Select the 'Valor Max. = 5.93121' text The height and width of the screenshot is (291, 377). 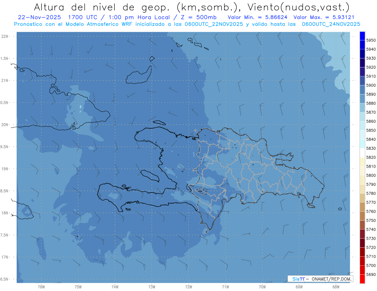pyautogui.click(x=324, y=17)
